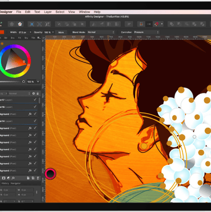Click the Delete Layer trash icon

[x=38, y=178]
